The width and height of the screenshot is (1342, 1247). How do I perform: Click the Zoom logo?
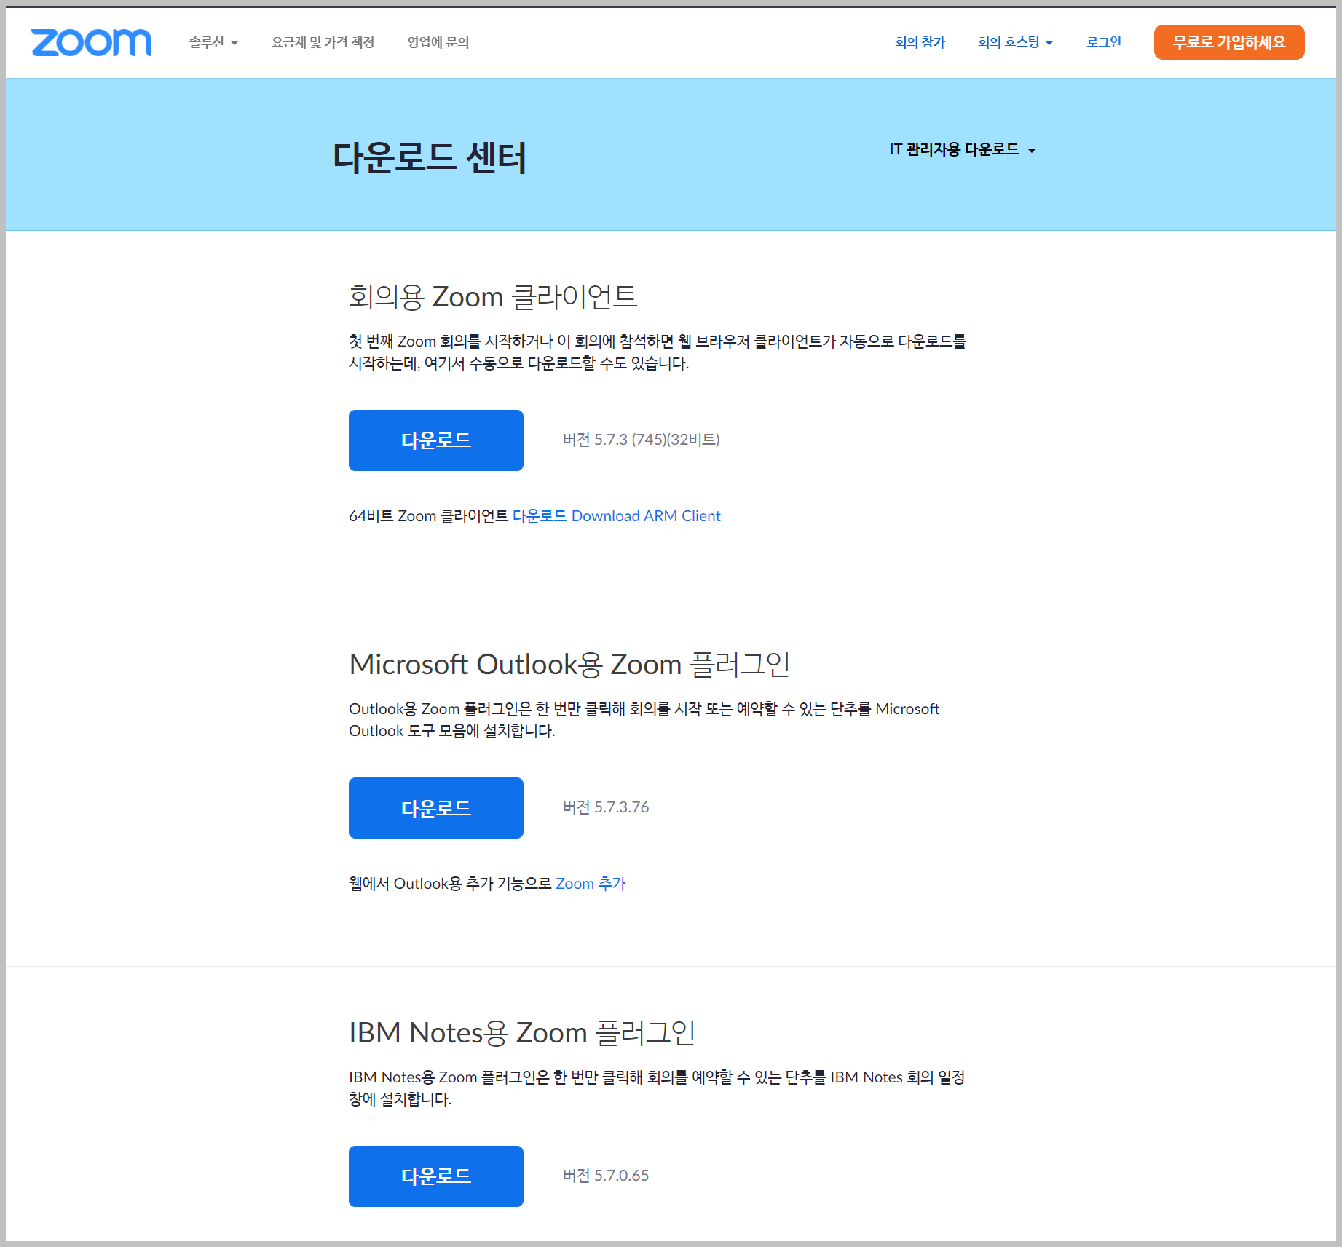[x=92, y=43]
